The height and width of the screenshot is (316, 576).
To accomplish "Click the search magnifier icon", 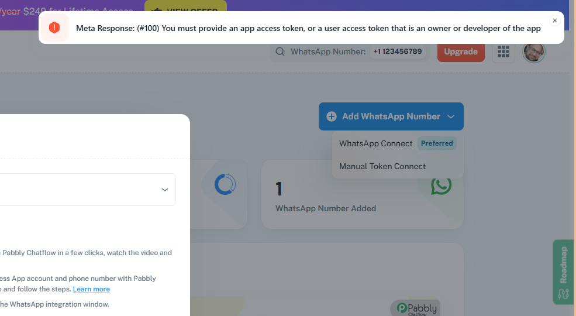I will coord(280,52).
